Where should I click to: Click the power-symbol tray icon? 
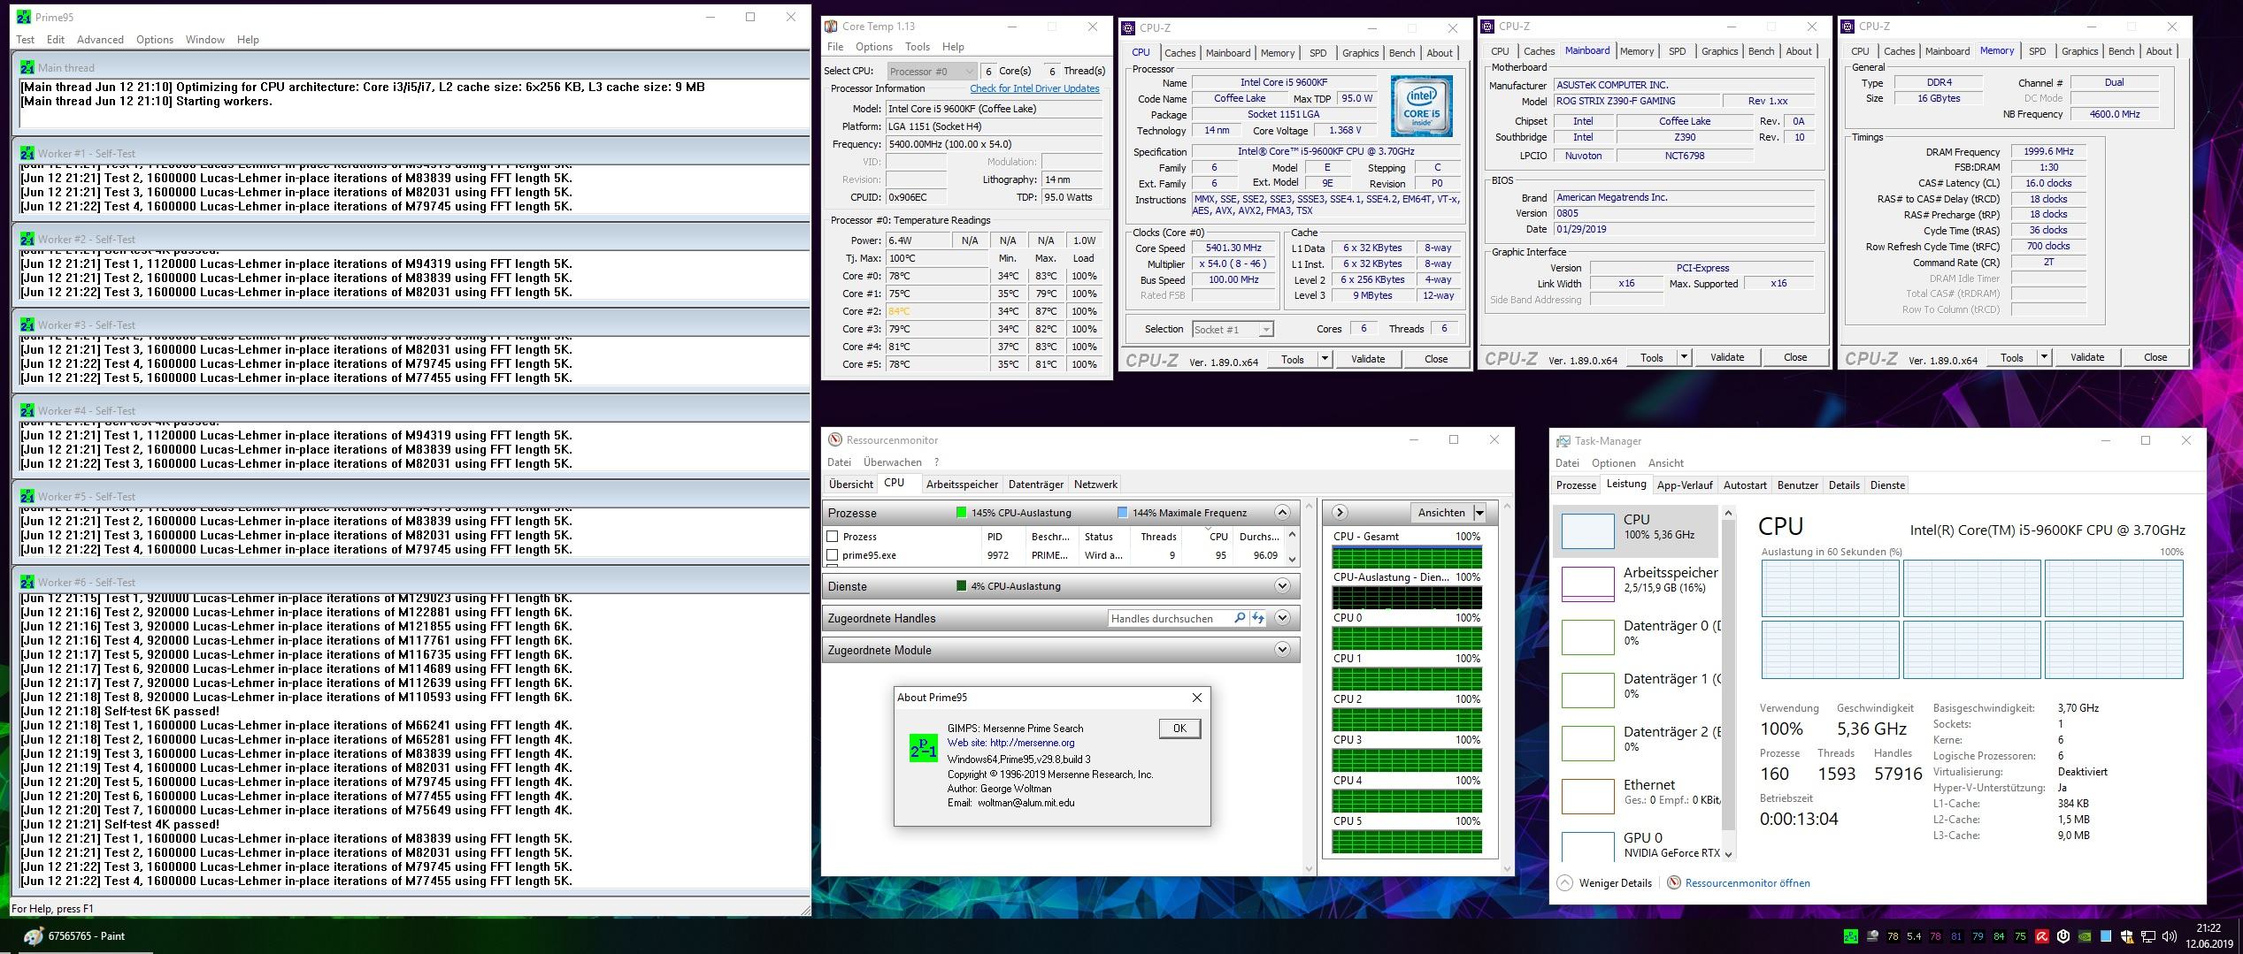tap(2063, 936)
